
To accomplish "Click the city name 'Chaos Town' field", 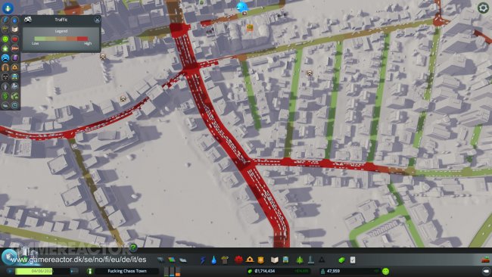I will point(126,271).
